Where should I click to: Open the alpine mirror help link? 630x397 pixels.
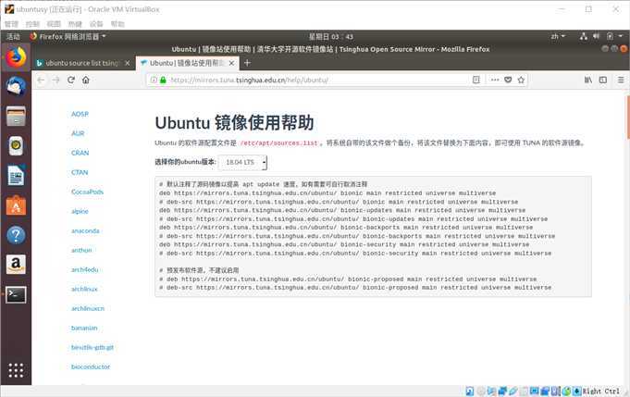(x=80, y=211)
